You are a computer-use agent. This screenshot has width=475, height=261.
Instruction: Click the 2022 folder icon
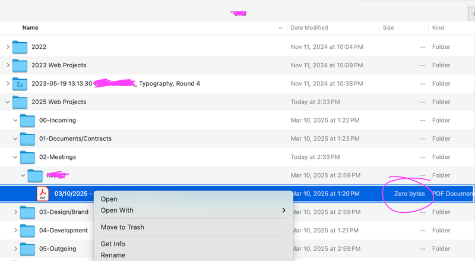pyautogui.click(x=20, y=47)
